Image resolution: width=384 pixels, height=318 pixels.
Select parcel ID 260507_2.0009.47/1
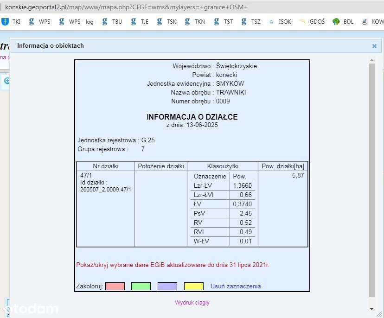[106, 190]
